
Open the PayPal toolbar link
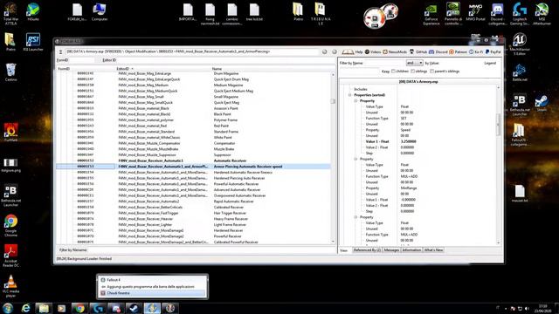(x=493, y=52)
